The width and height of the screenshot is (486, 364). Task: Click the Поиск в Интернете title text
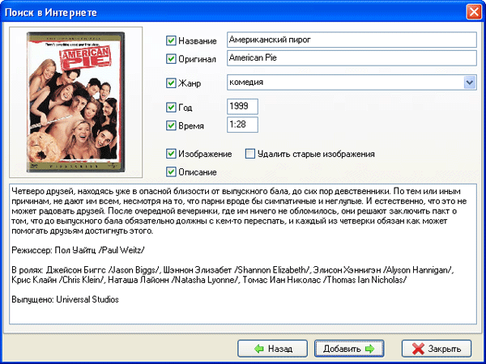tap(51, 13)
